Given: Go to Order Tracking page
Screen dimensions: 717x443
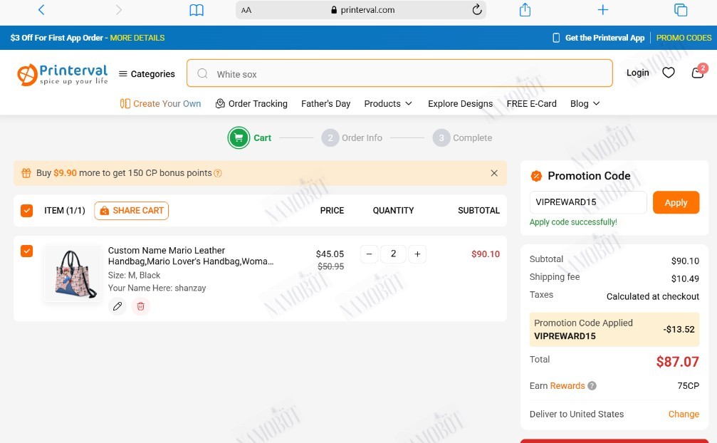Looking at the screenshot, I should 251,104.
